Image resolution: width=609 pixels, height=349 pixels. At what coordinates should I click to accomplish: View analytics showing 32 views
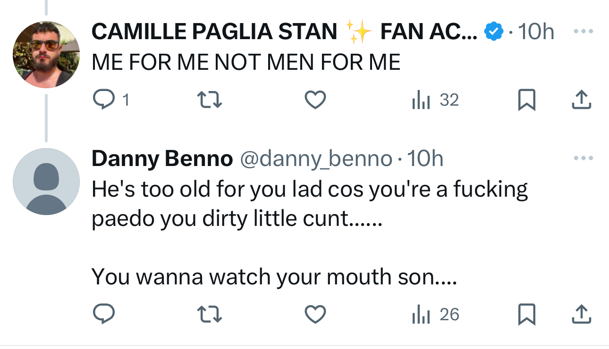coord(435,100)
